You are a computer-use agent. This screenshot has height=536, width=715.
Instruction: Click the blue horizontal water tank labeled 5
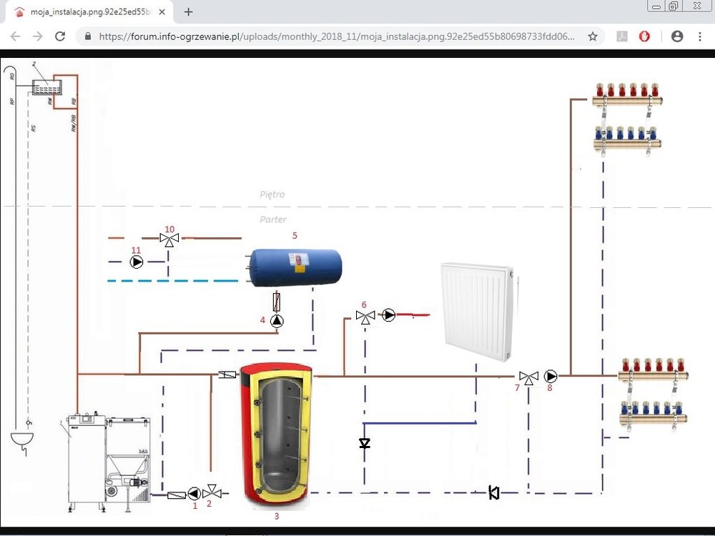293,266
